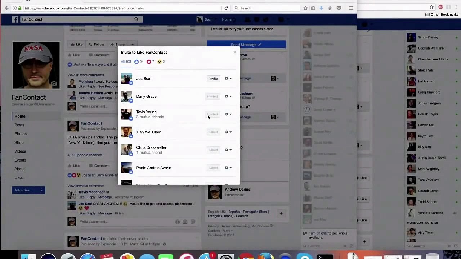The width and height of the screenshot is (461, 259).
Task: Open the Adblock Plus extension icon
Action: pos(440,7)
